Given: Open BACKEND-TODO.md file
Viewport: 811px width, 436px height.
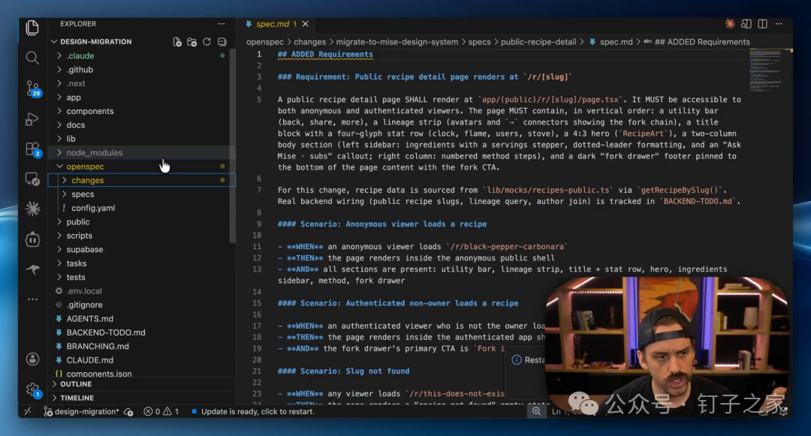Looking at the screenshot, I should 106,332.
